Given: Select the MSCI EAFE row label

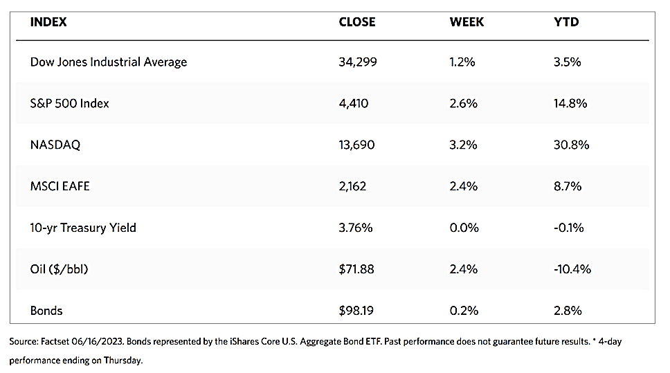Looking at the screenshot, I should tap(60, 186).
